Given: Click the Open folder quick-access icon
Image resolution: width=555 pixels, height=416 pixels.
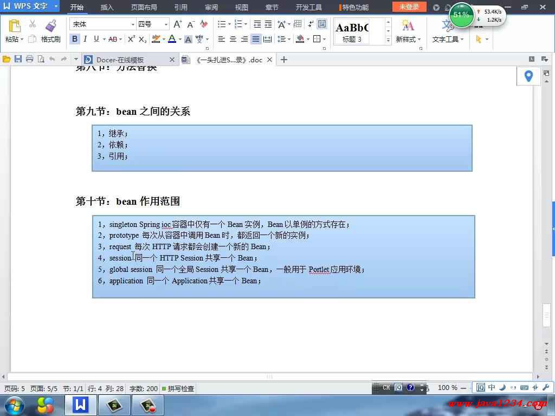Looking at the screenshot, I should pos(7,60).
